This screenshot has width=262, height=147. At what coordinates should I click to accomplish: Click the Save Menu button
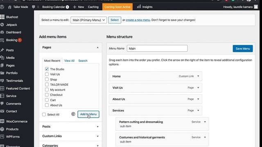(243, 49)
